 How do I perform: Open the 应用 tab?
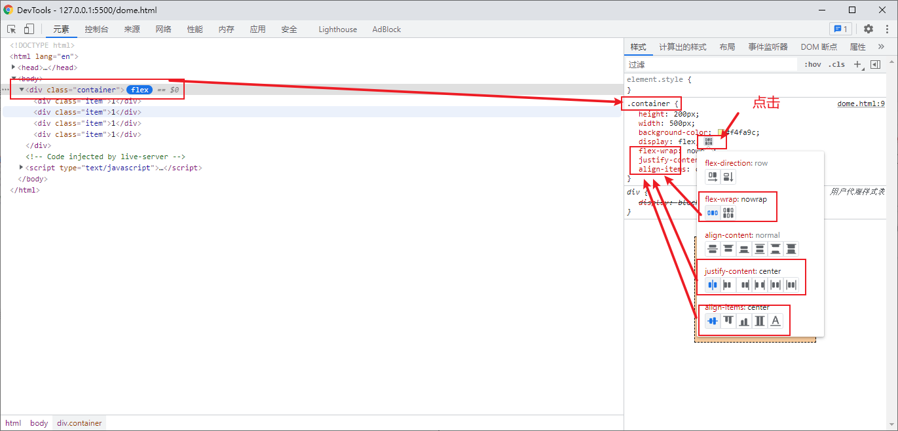(257, 29)
